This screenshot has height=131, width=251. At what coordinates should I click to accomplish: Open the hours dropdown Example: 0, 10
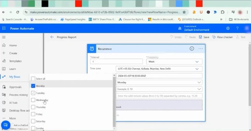159,89
